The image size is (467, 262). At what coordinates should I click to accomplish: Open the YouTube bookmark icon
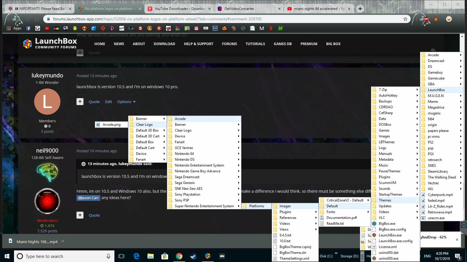[47, 28]
